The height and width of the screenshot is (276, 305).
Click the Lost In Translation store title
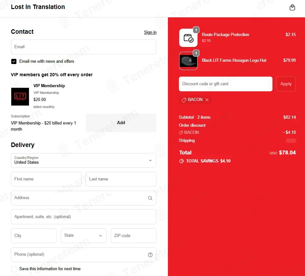pos(38,7)
